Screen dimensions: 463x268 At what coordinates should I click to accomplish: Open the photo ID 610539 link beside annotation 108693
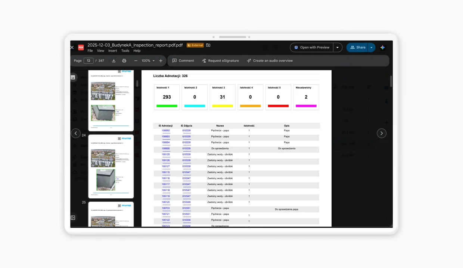tap(186, 137)
